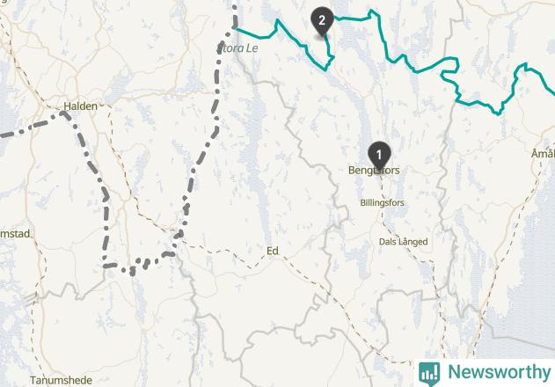Click the cut-off town label at left edge
Viewport: 555px width, 387px height.
15,234
